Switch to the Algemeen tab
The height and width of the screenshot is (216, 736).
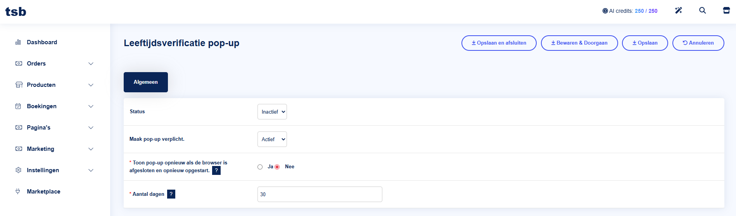click(x=145, y=82)
